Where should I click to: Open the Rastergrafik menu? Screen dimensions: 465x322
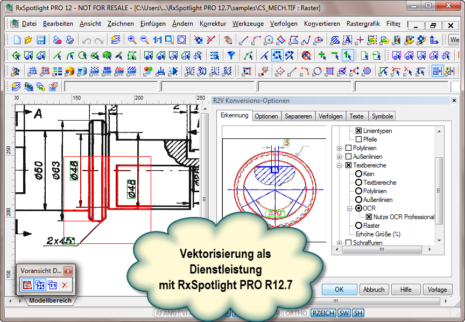pos(363,24)
